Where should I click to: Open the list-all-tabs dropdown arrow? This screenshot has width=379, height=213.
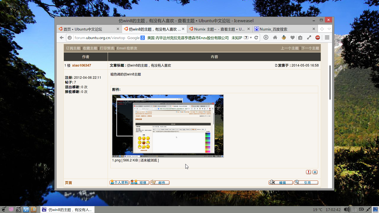pos(329,29)
